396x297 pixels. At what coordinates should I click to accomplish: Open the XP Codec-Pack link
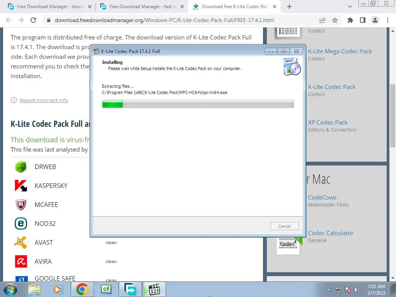point(328,123)
